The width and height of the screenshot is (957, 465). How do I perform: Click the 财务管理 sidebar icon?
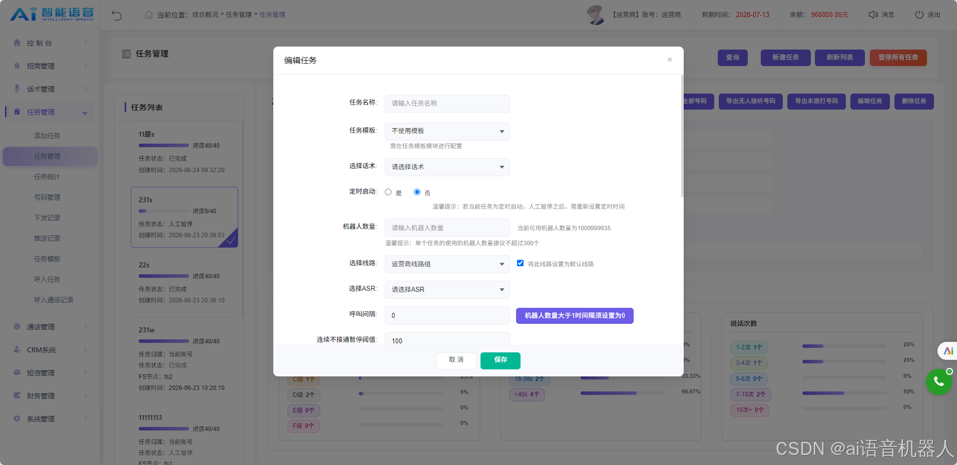[x=17, y=395]
